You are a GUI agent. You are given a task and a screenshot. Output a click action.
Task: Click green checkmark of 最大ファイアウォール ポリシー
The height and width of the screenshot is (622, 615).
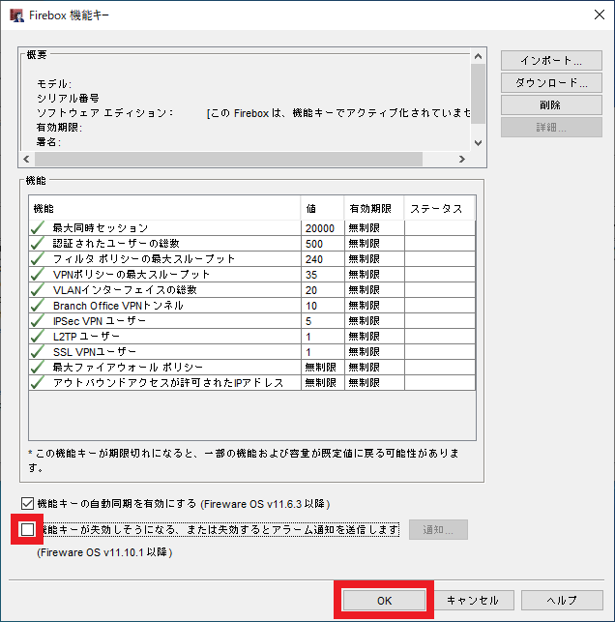38,368
